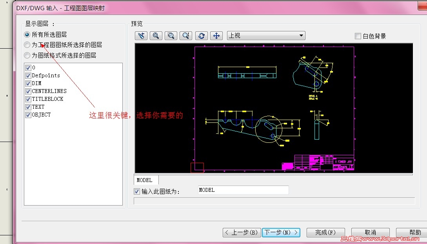
Task: Click the Rotate view icon
Action: click(x=201, y=36)
